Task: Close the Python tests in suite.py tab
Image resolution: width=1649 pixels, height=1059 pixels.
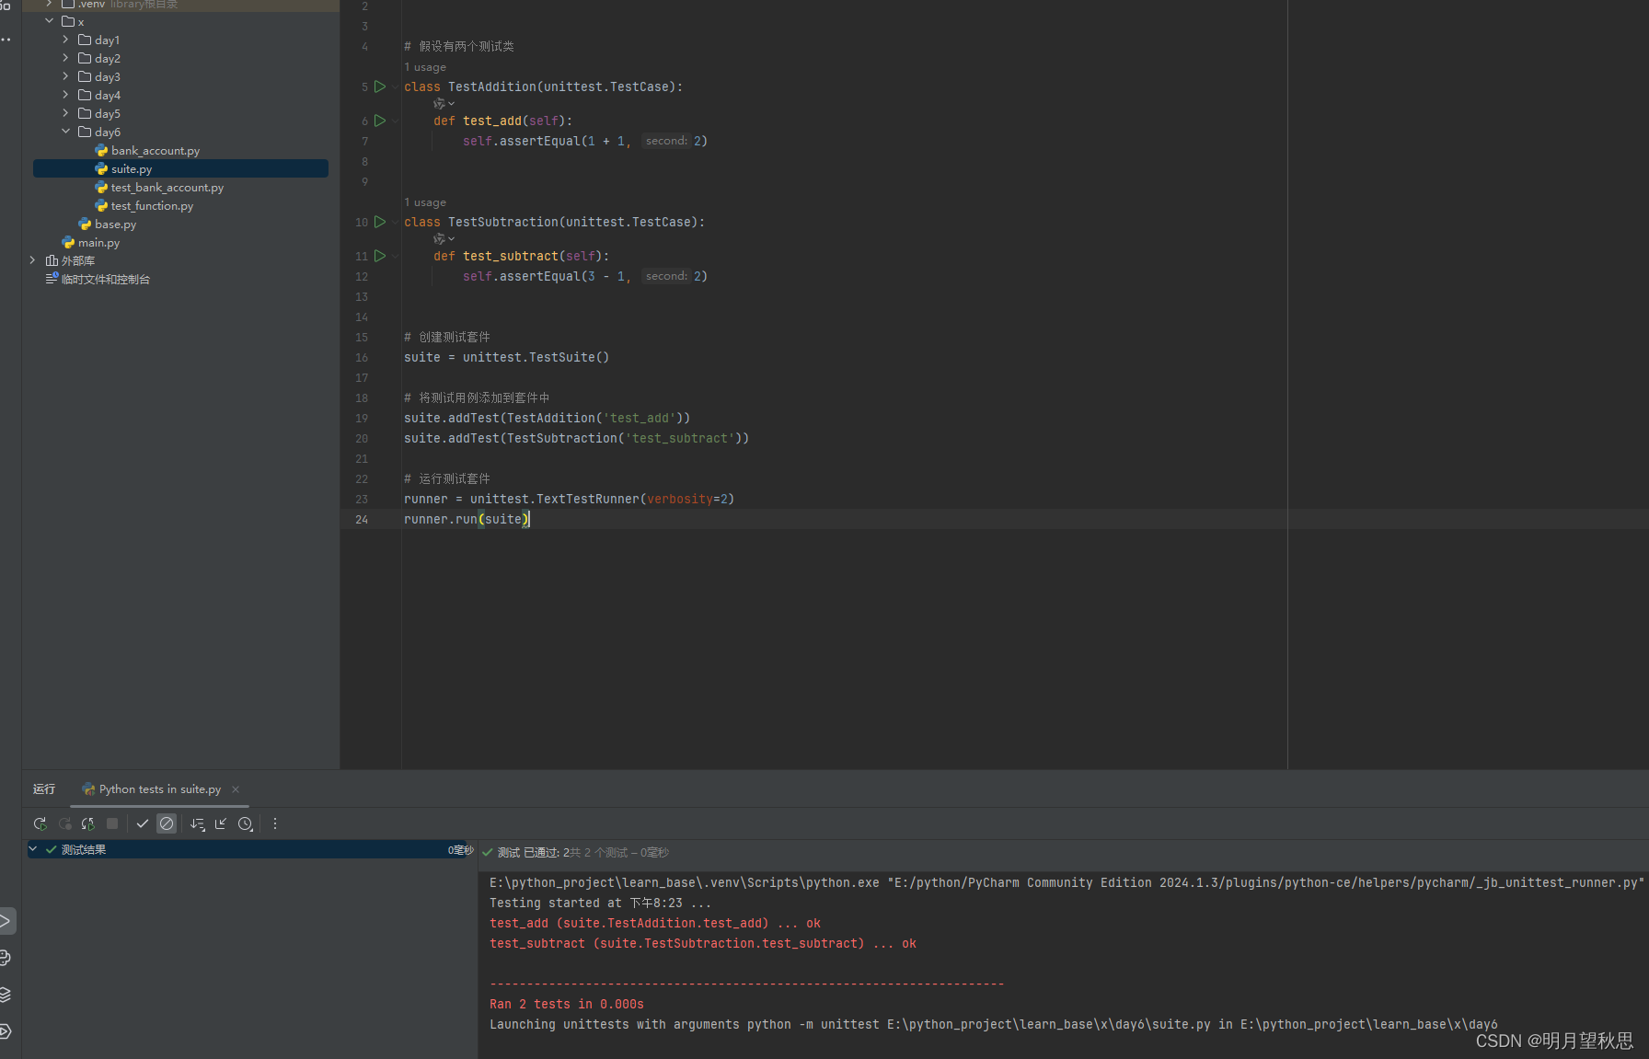Action: (x=236, y=789)
